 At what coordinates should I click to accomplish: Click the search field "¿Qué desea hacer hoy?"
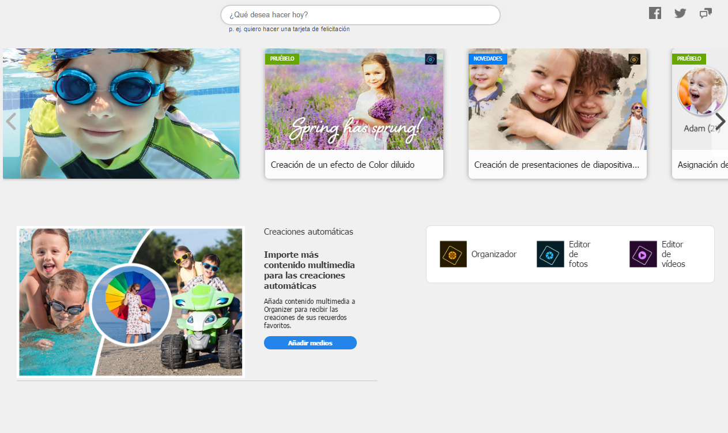pos(360,15)
